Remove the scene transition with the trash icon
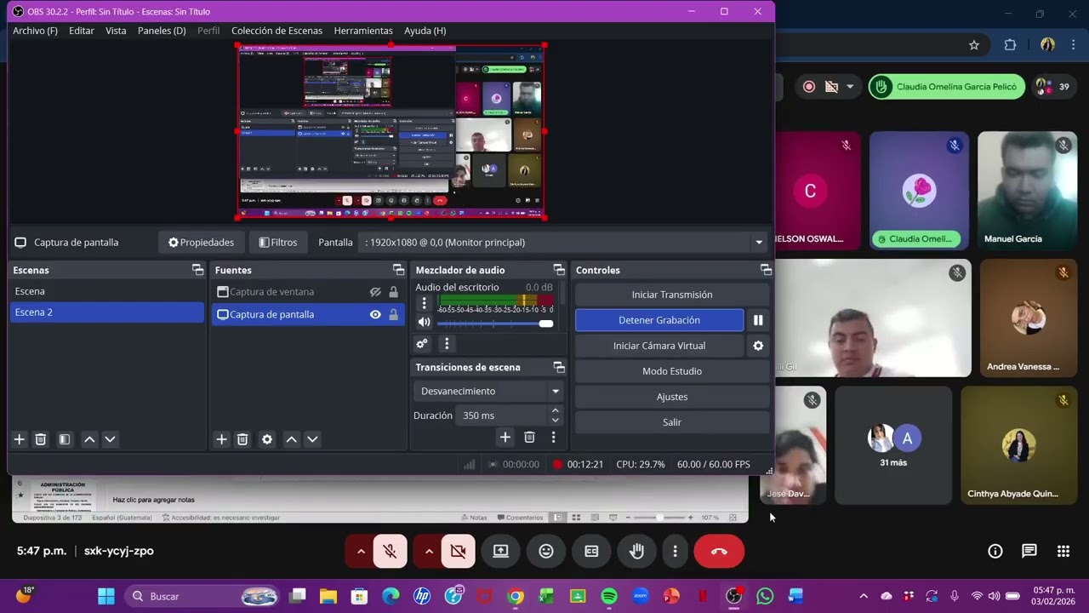 (529, 437)
